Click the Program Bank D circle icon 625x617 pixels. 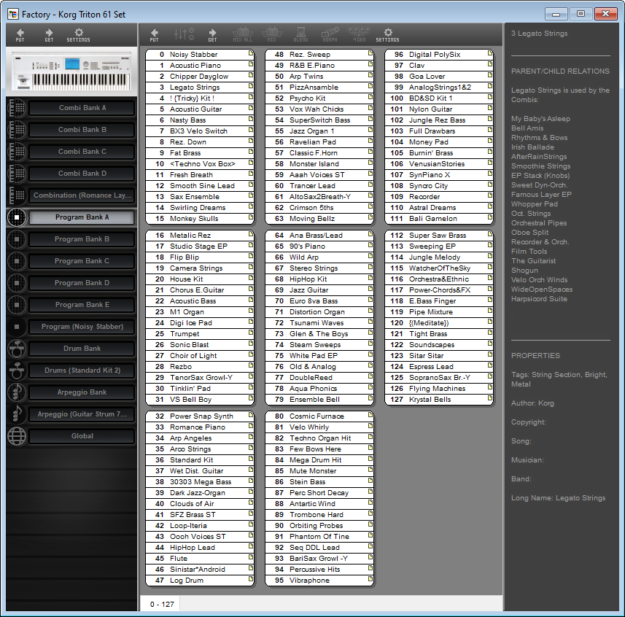16,283
